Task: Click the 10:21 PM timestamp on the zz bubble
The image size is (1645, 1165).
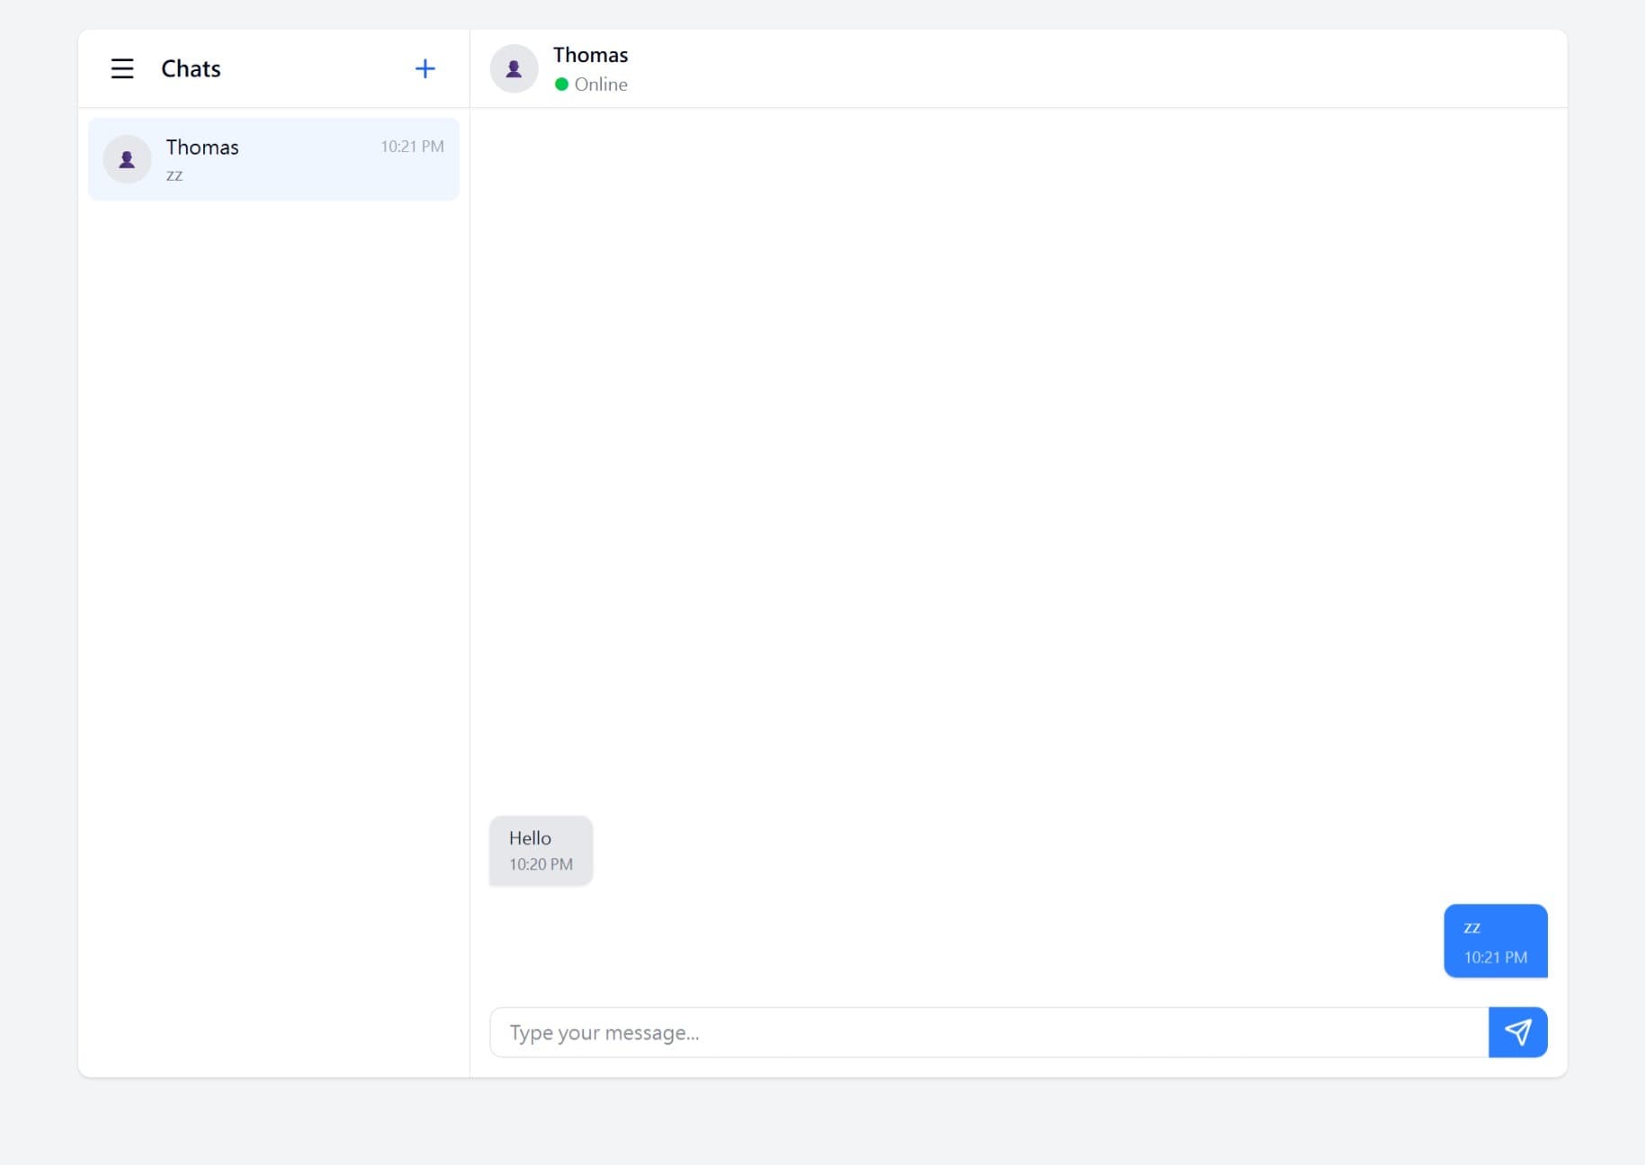Action: (1495, 957)
